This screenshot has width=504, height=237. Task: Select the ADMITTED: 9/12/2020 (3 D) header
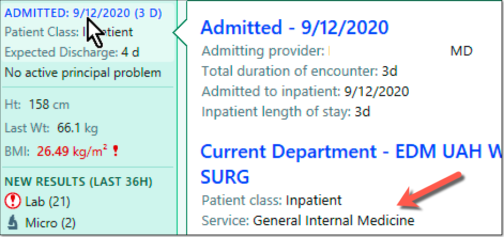pos(83,13)
